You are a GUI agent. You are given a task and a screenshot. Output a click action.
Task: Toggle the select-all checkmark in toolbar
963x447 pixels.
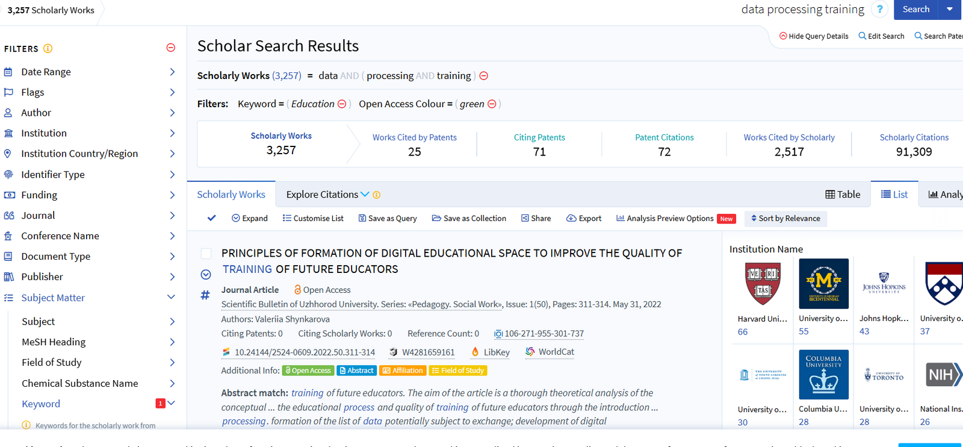click(211, 218)
